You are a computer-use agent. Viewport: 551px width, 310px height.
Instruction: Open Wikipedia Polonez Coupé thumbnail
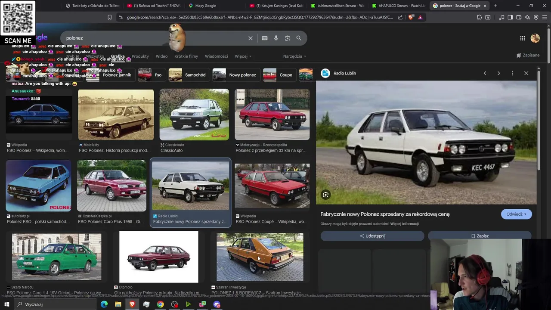[x=272, y=186]
